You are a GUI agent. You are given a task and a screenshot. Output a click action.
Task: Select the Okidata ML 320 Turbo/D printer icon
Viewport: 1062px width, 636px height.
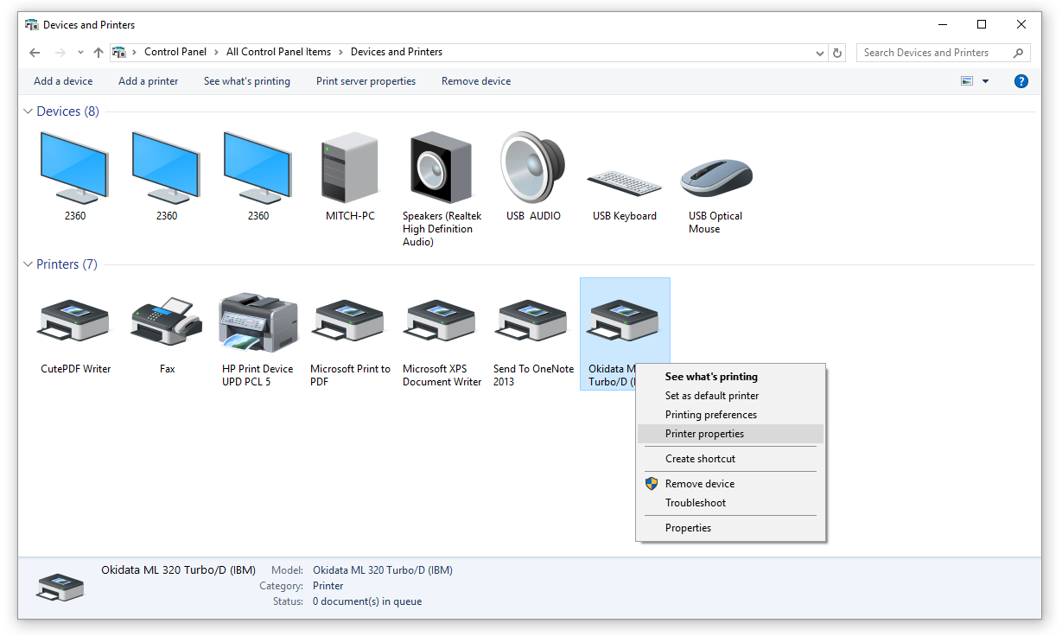(x=624, y=321)
